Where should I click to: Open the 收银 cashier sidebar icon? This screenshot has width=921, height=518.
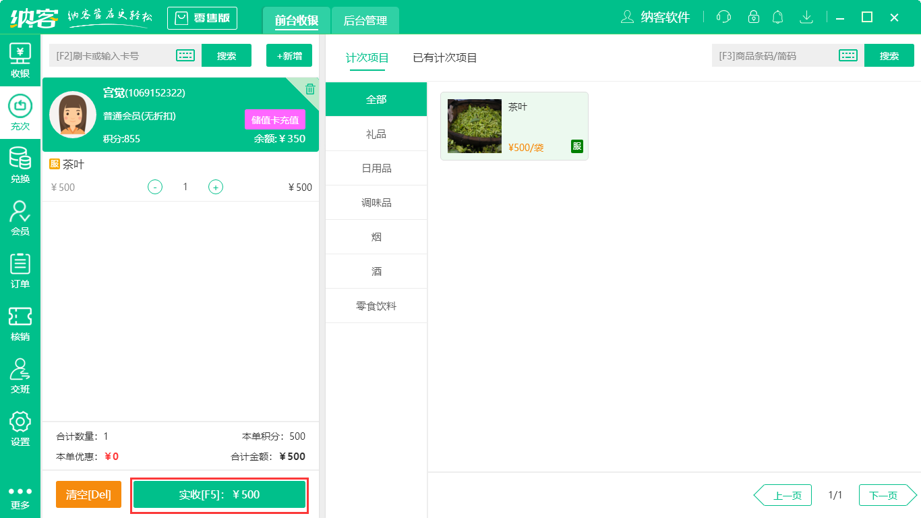tap(20, 60)
